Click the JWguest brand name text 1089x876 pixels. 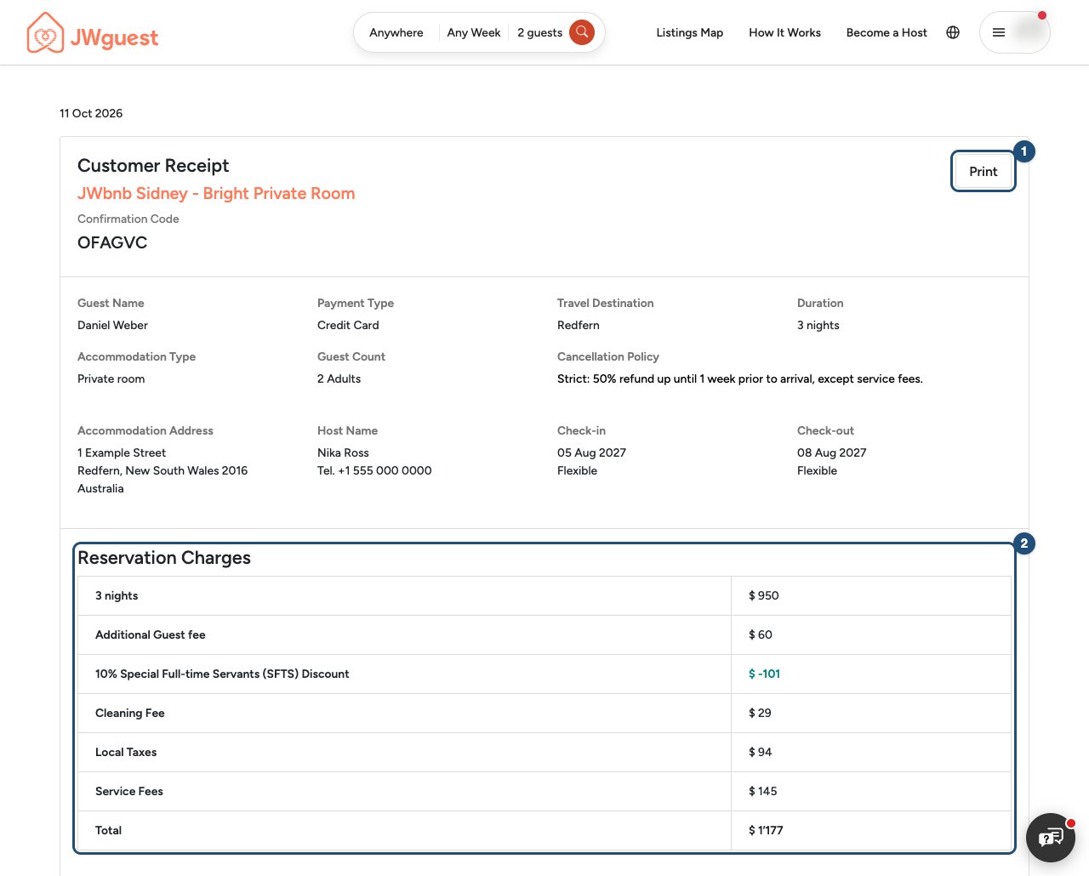point(115,37)
